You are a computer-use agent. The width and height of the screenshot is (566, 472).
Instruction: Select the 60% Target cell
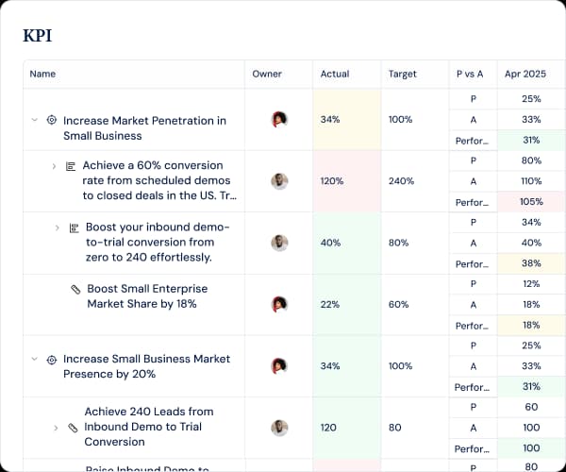(415, 305)
